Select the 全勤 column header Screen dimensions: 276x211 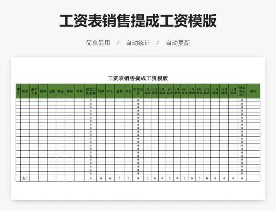click(x=52, y=91)
